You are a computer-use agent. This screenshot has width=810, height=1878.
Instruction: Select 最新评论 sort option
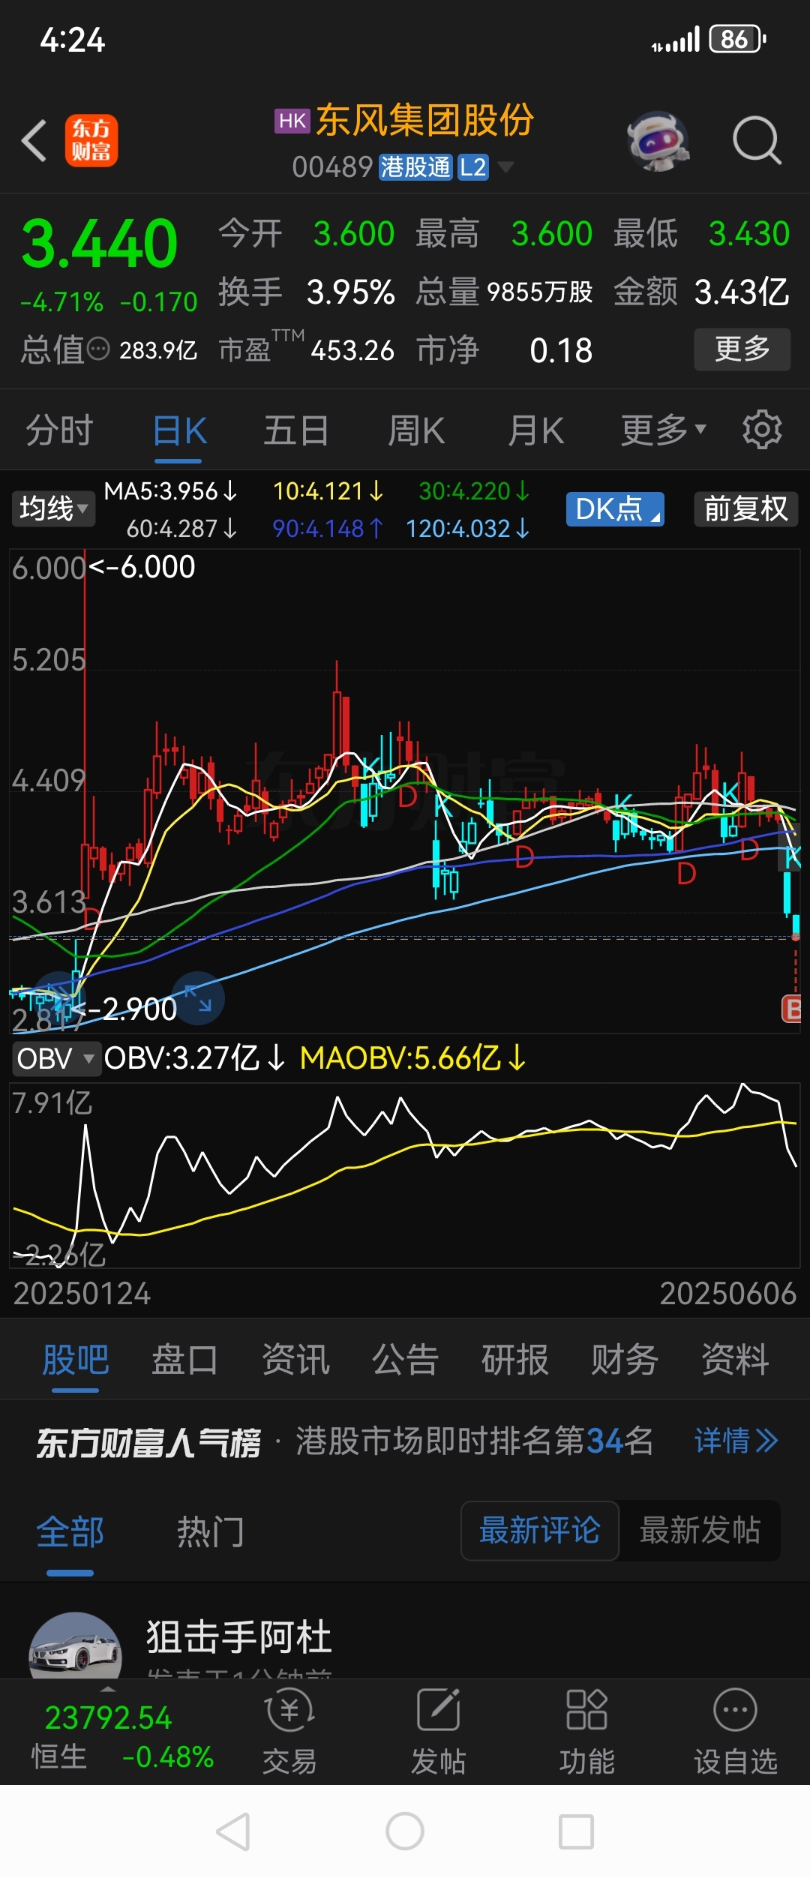coord(540,1530)
